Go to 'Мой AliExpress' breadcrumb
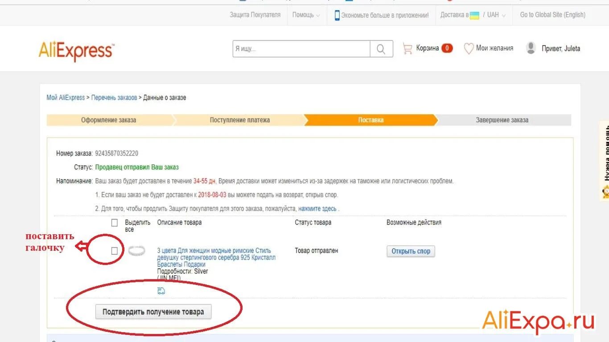The image size is (609, 342). 66,98
